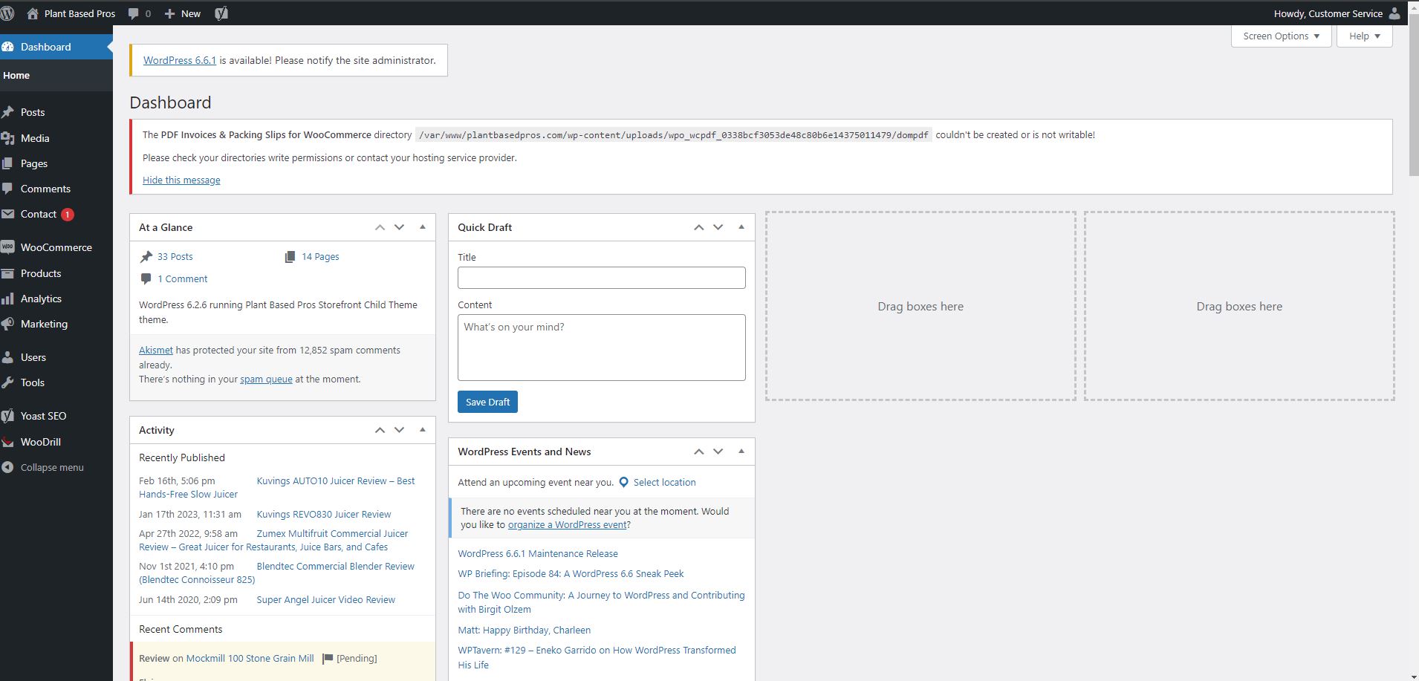Click the location pin icon beside Select location
Image resolution: width=1419 pixels, height=681 pixels.
(x=624, y=482)
